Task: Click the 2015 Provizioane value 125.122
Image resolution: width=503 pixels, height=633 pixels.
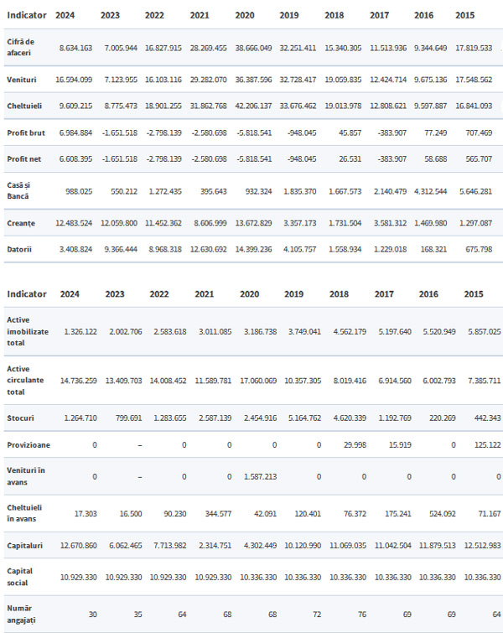Action: [488, 445]
